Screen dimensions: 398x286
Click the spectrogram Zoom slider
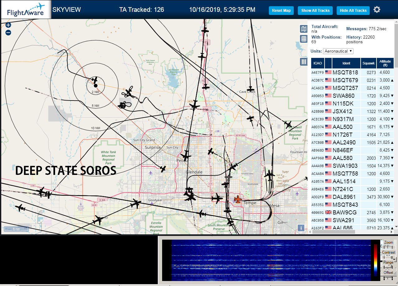[388, 247]
